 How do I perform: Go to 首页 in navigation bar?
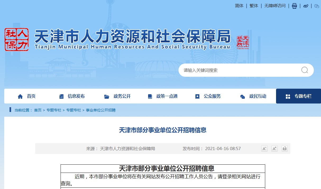(x=27, y=96)
